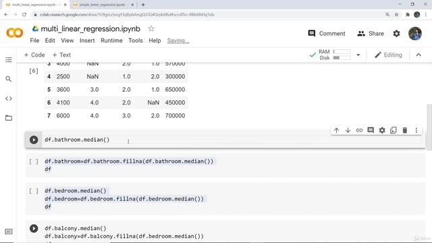Click the Colab CO logo
The width and height of the screenshot is (432, 243).
[x=15, y=33]
